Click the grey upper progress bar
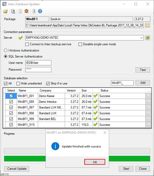This screenshot has width=154, height=176. 25,151
